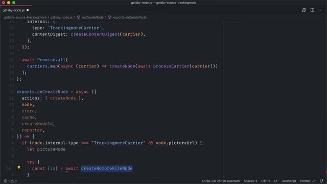Click createContentDigest in the code
Screen dimensions: 327x184
pyautogui.click(x=95, y=34)
